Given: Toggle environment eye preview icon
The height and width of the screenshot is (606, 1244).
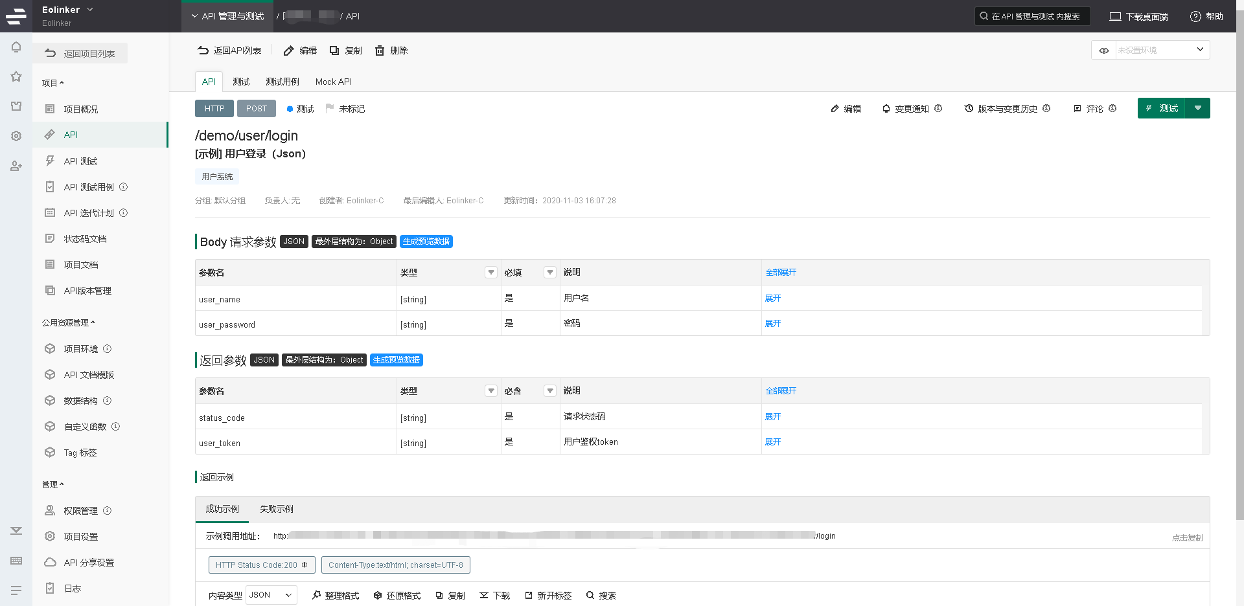Looking at the screenshot, I should click(x=1104, y=50).
